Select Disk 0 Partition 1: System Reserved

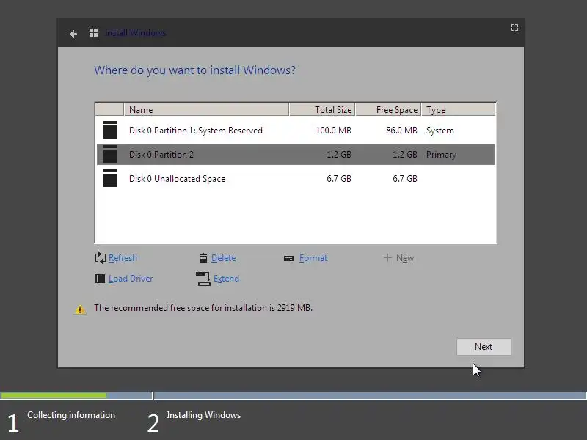pos(296,131)
